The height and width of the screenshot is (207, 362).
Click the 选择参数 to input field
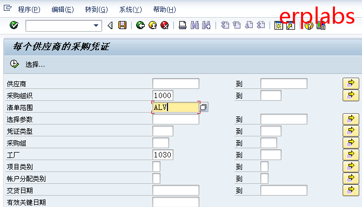(284, 119)
